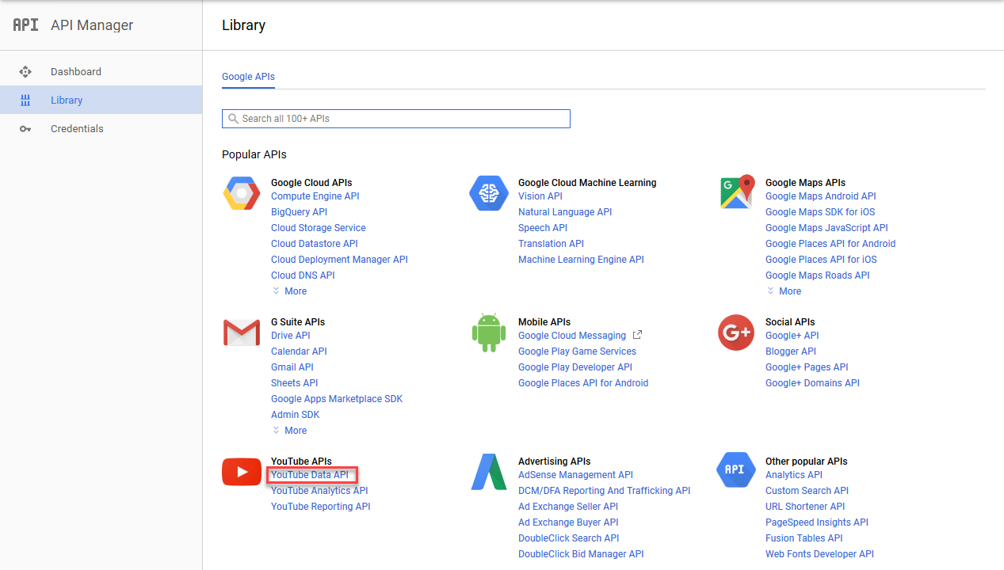
Task: Click the Other popular APIs hexagon icon
Action: (x=736, y=470)
